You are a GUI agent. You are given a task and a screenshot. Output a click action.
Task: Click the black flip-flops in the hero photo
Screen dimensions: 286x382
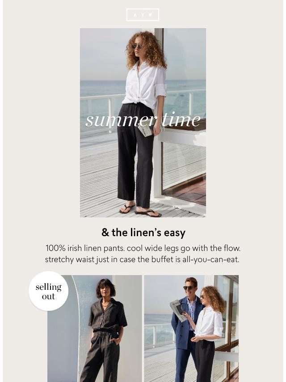coord(140,210)
